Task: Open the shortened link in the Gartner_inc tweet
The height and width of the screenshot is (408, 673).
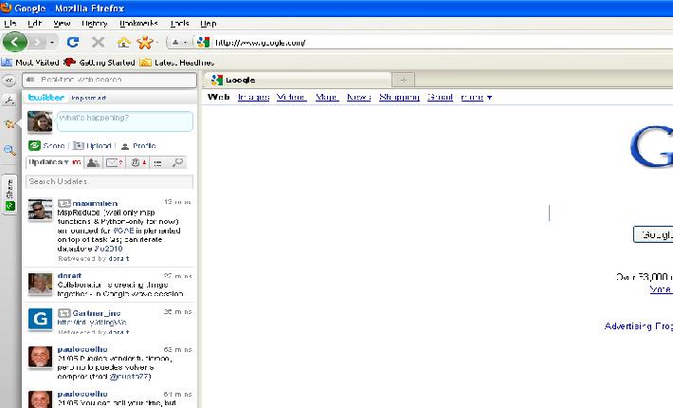Action: 92,322
